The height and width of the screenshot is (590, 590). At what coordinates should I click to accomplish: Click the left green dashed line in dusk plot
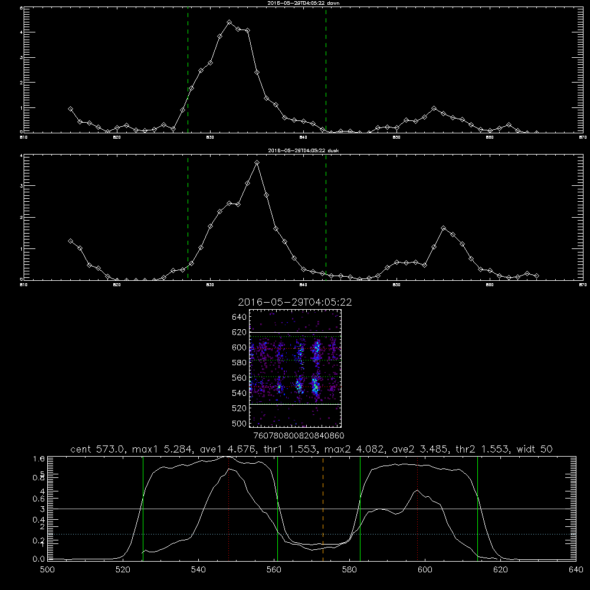[x=188, y=218]
